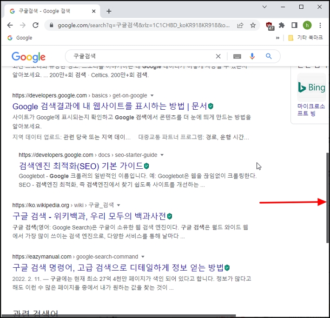Submit search with the blue magnifier icon
Viewport: 330px width, 318px height.
tap(269, 56)
